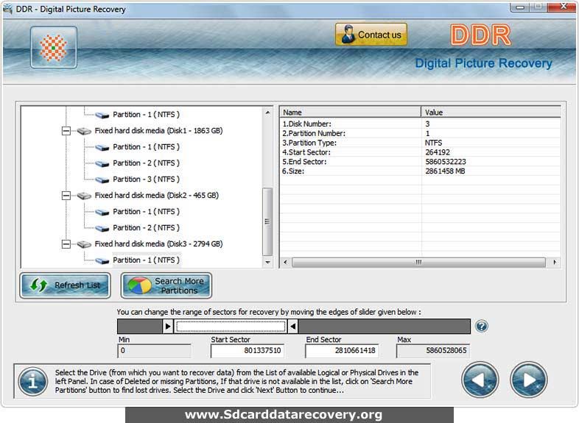The image size is (579, 423).
Task: Select Partition - 1 under Disk3
Action: (x=147, y=260)
